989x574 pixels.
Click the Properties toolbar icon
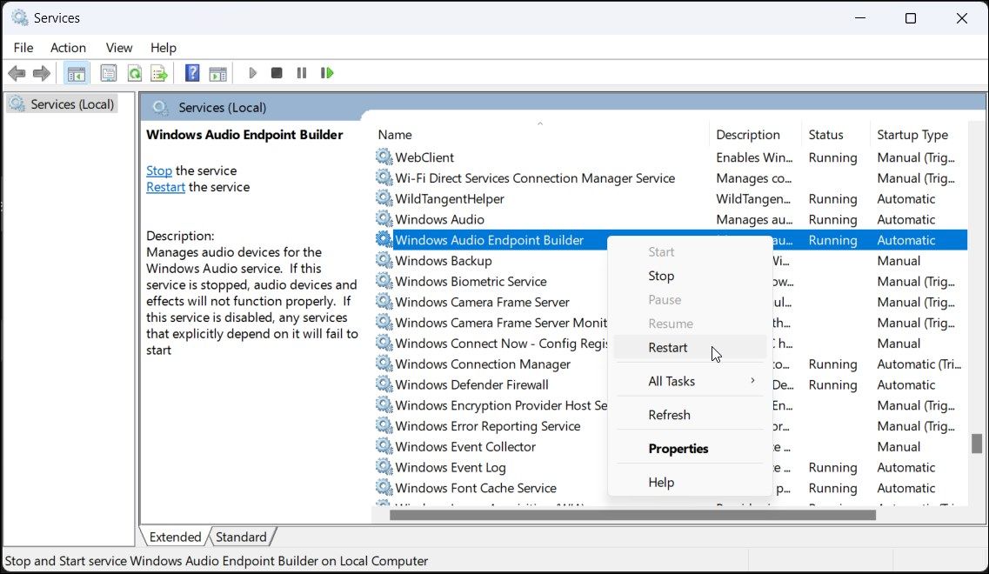click(x=109, y=73)
